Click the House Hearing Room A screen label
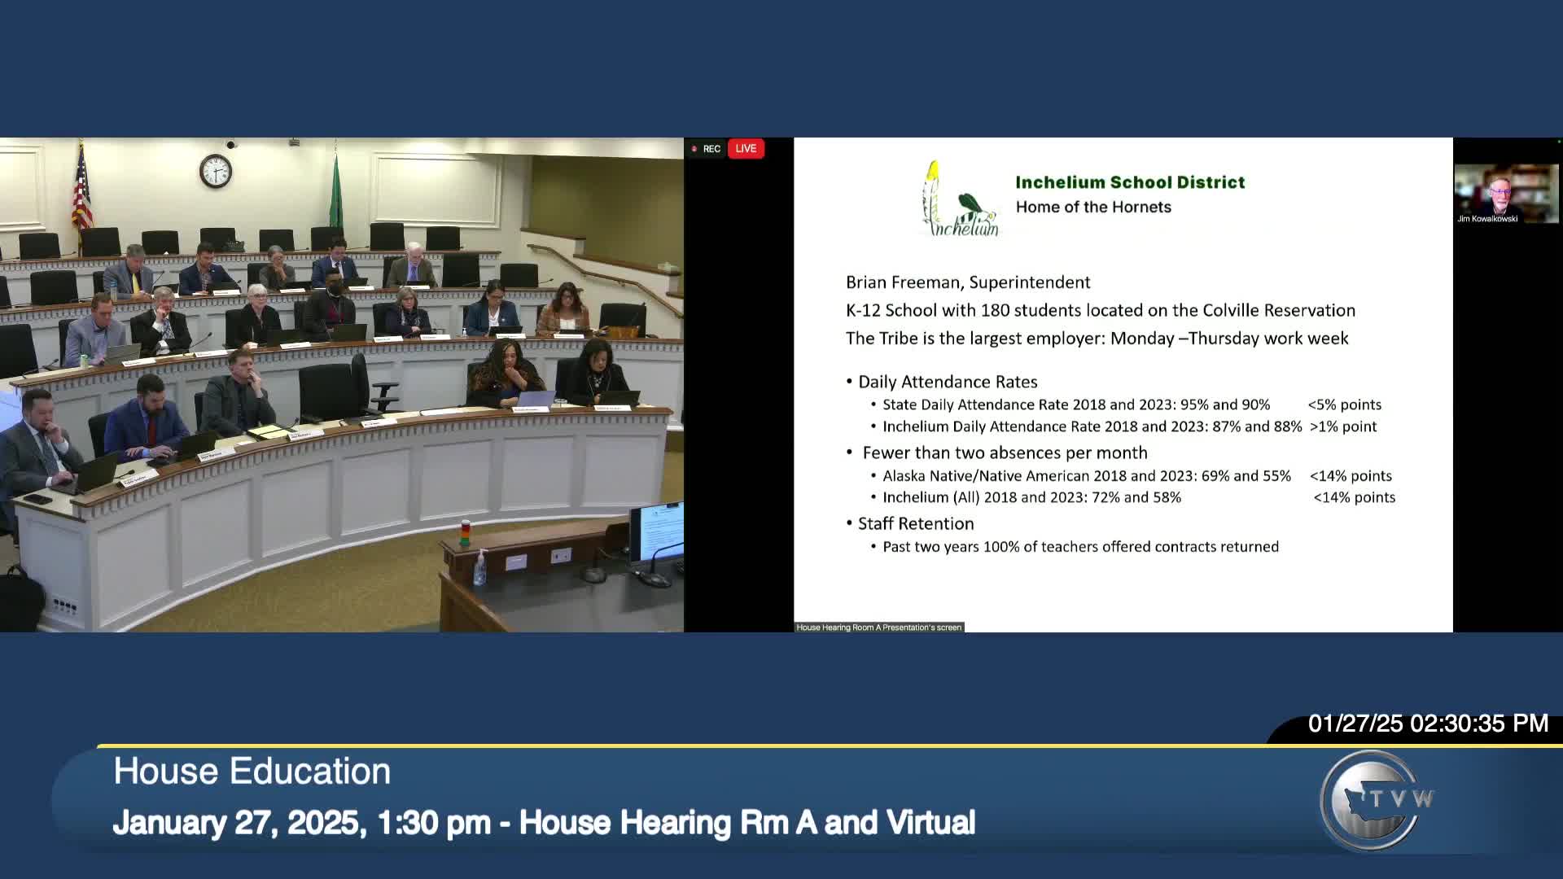1563x879 pixels. [878, 628]
